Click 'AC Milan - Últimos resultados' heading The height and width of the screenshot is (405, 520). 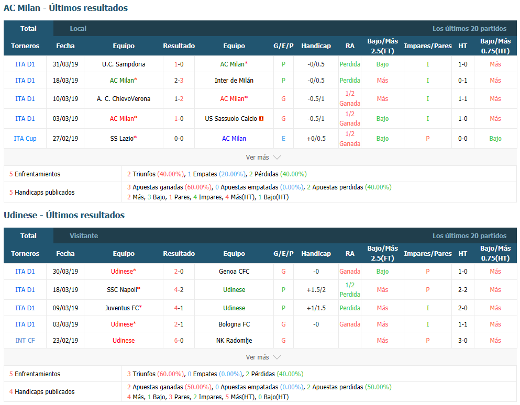click(65, 8)
